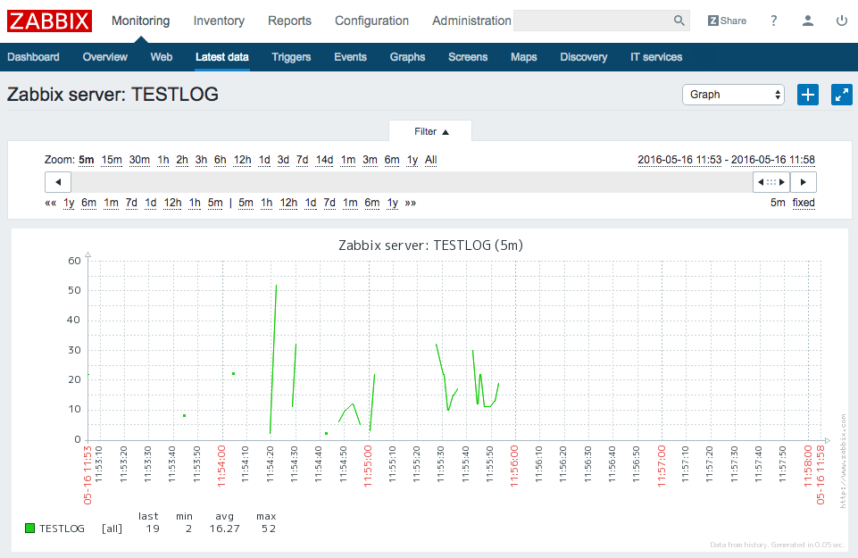Open the Configuration menu
This screenshot has height=558, width=858.
click(371, 21)
